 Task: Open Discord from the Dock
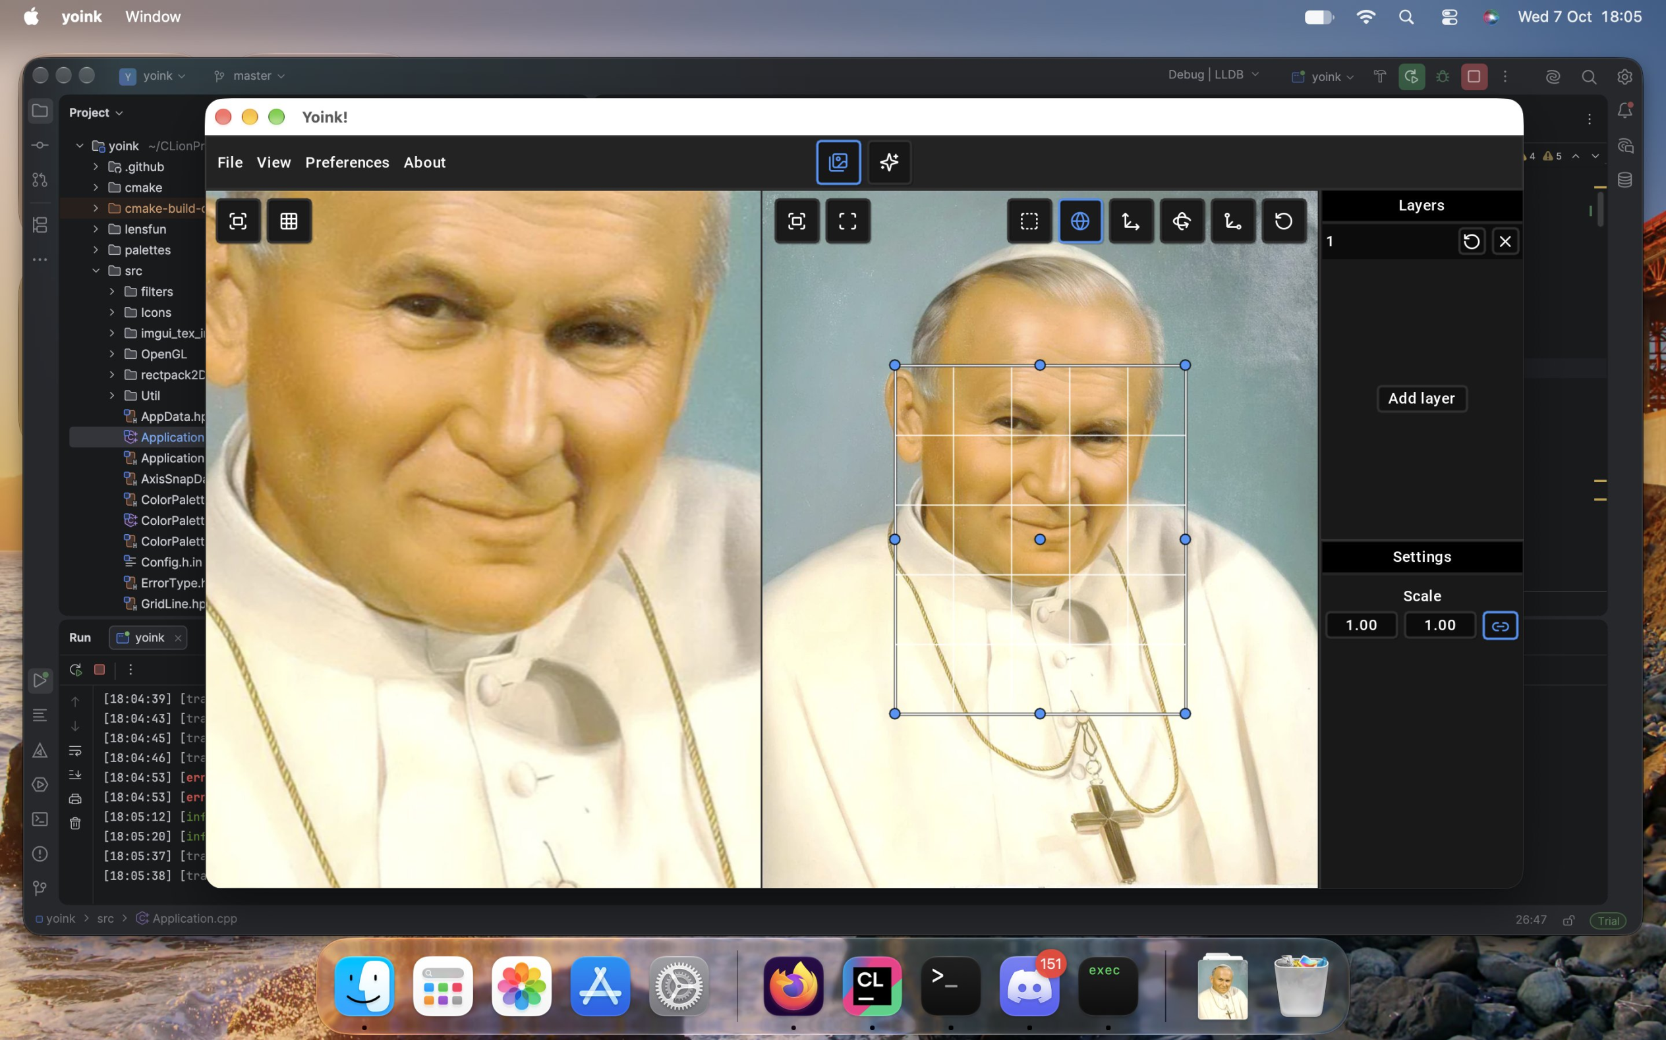pos(1029,985)
